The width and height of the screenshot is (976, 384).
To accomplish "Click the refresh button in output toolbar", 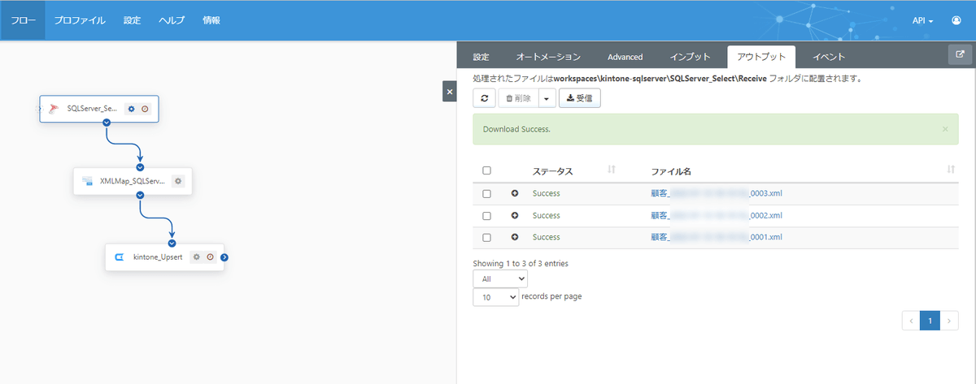I will tap(484, 98).
